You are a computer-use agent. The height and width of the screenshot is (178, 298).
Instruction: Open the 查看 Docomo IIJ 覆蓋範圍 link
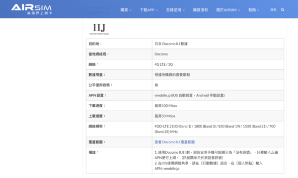pos(174,142)
